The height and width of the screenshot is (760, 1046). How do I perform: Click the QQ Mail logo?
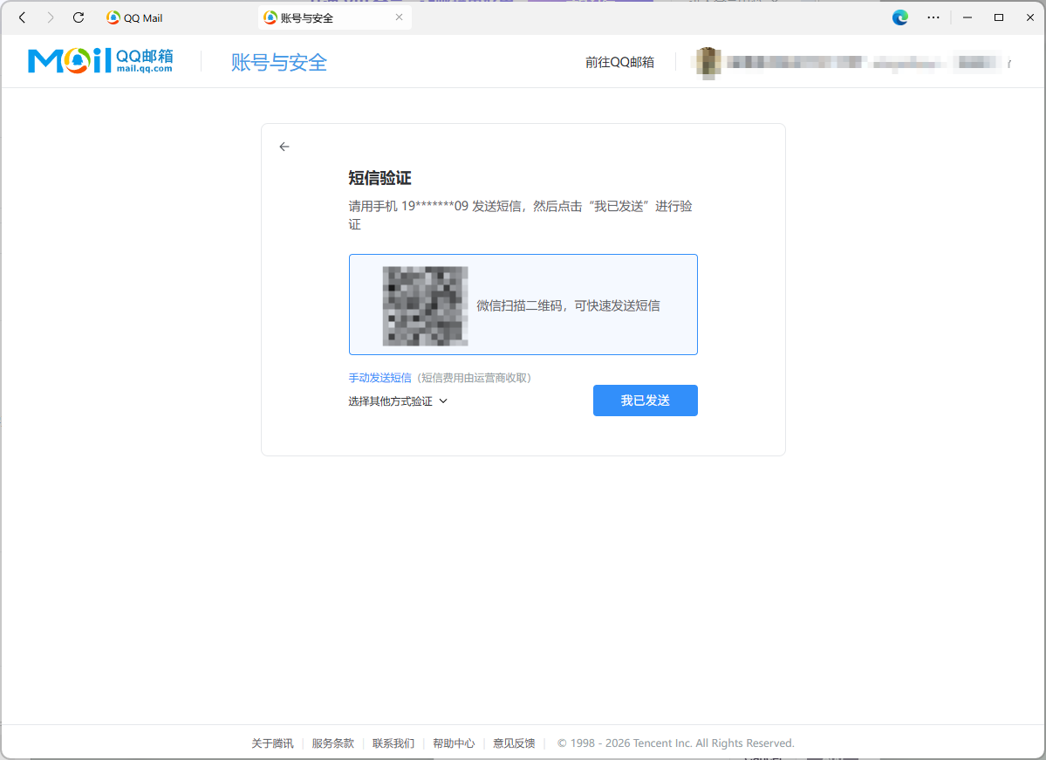(99, 60)
